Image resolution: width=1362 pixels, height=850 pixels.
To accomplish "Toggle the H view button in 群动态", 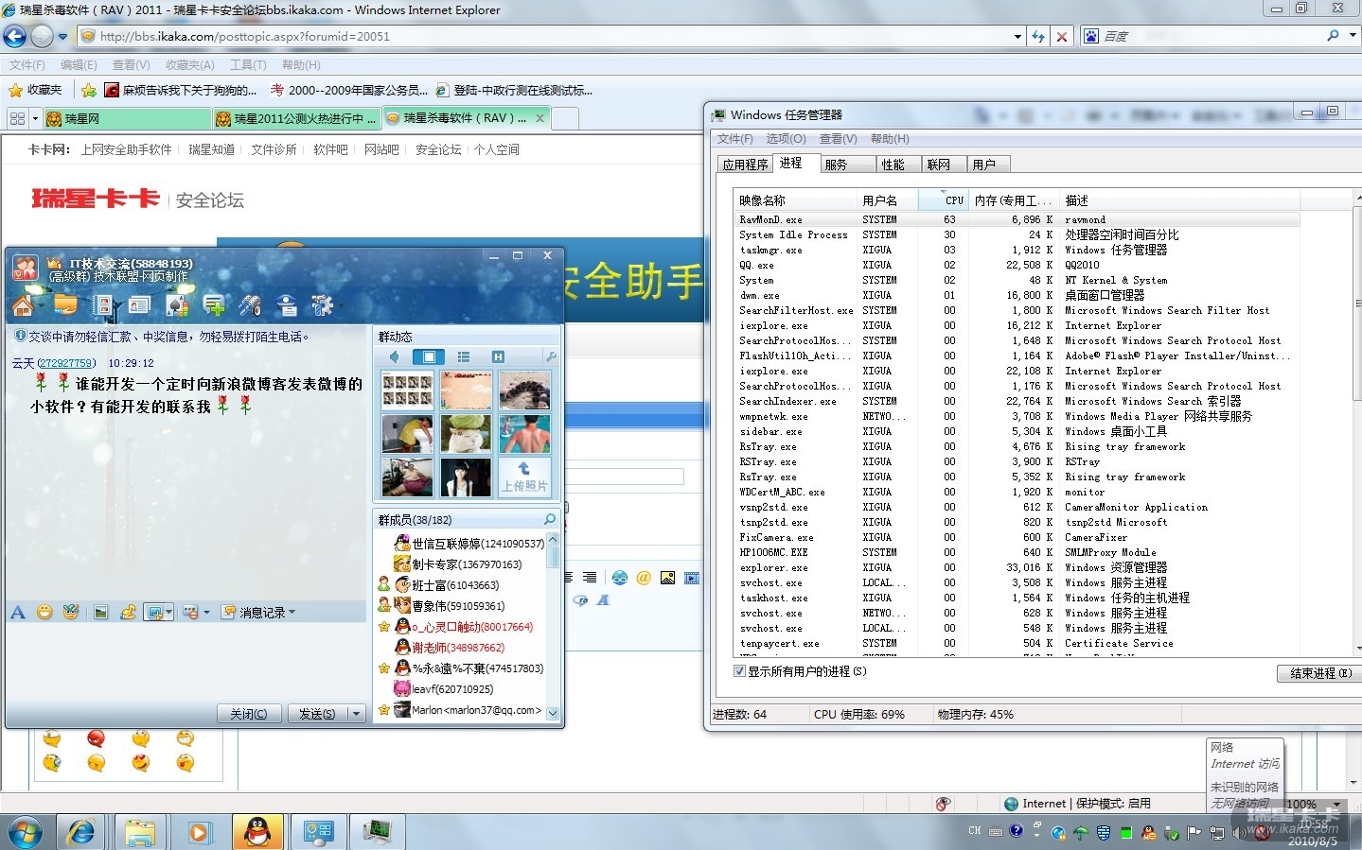I will click(x=498, y=356).
